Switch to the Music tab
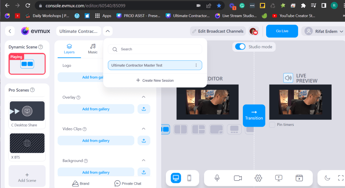Viewport: 345px width, 188px height. pyautogui.click(x=93, y=49)
